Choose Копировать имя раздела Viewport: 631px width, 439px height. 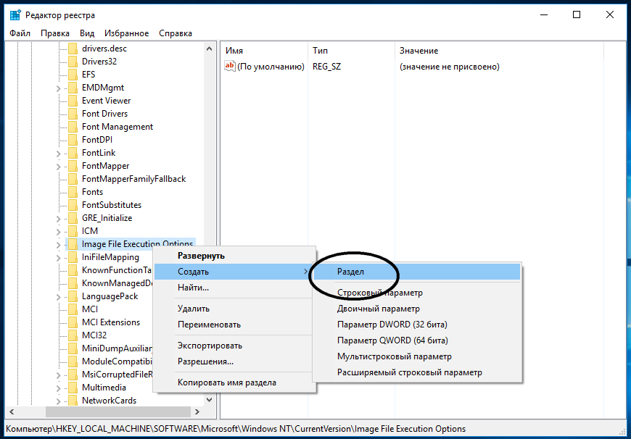point(234,382)
